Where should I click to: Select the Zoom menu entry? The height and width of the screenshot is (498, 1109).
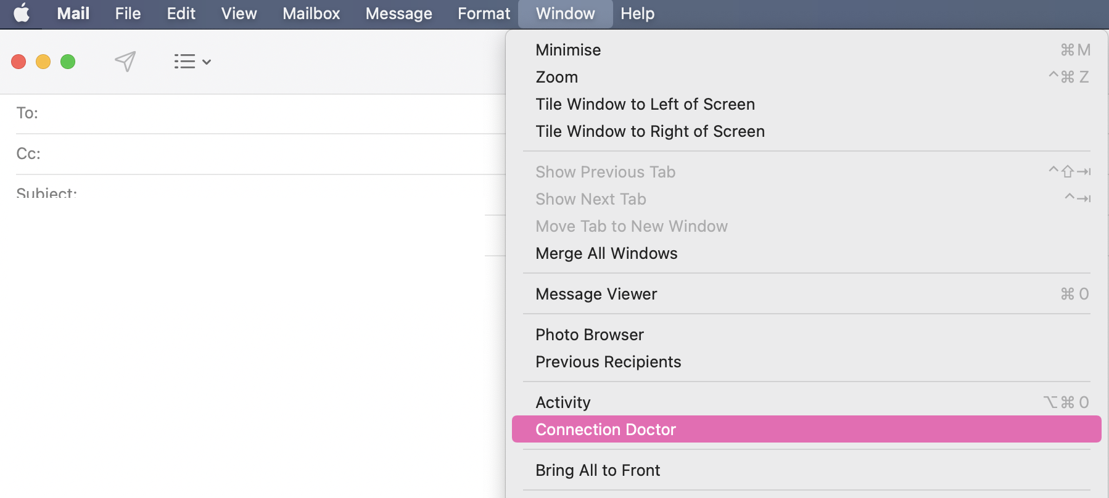point(556,77)
